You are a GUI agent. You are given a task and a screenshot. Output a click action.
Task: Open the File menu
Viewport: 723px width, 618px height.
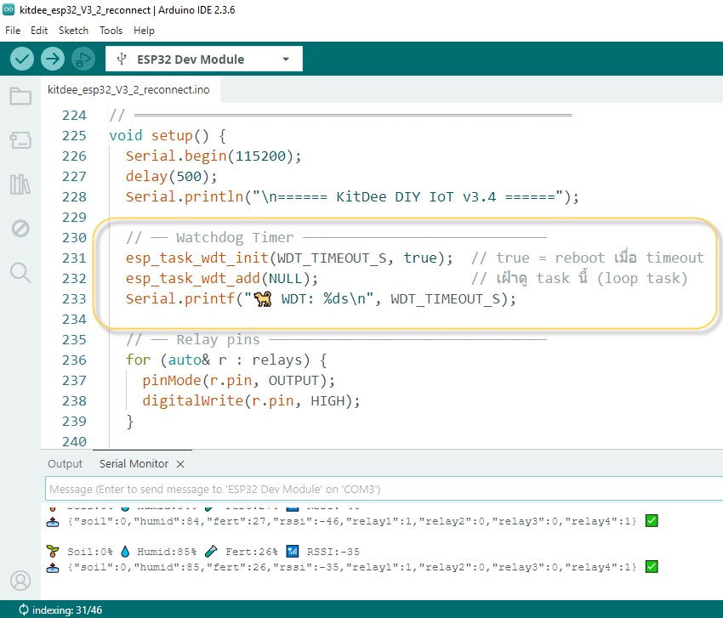(x=13, y=30)
